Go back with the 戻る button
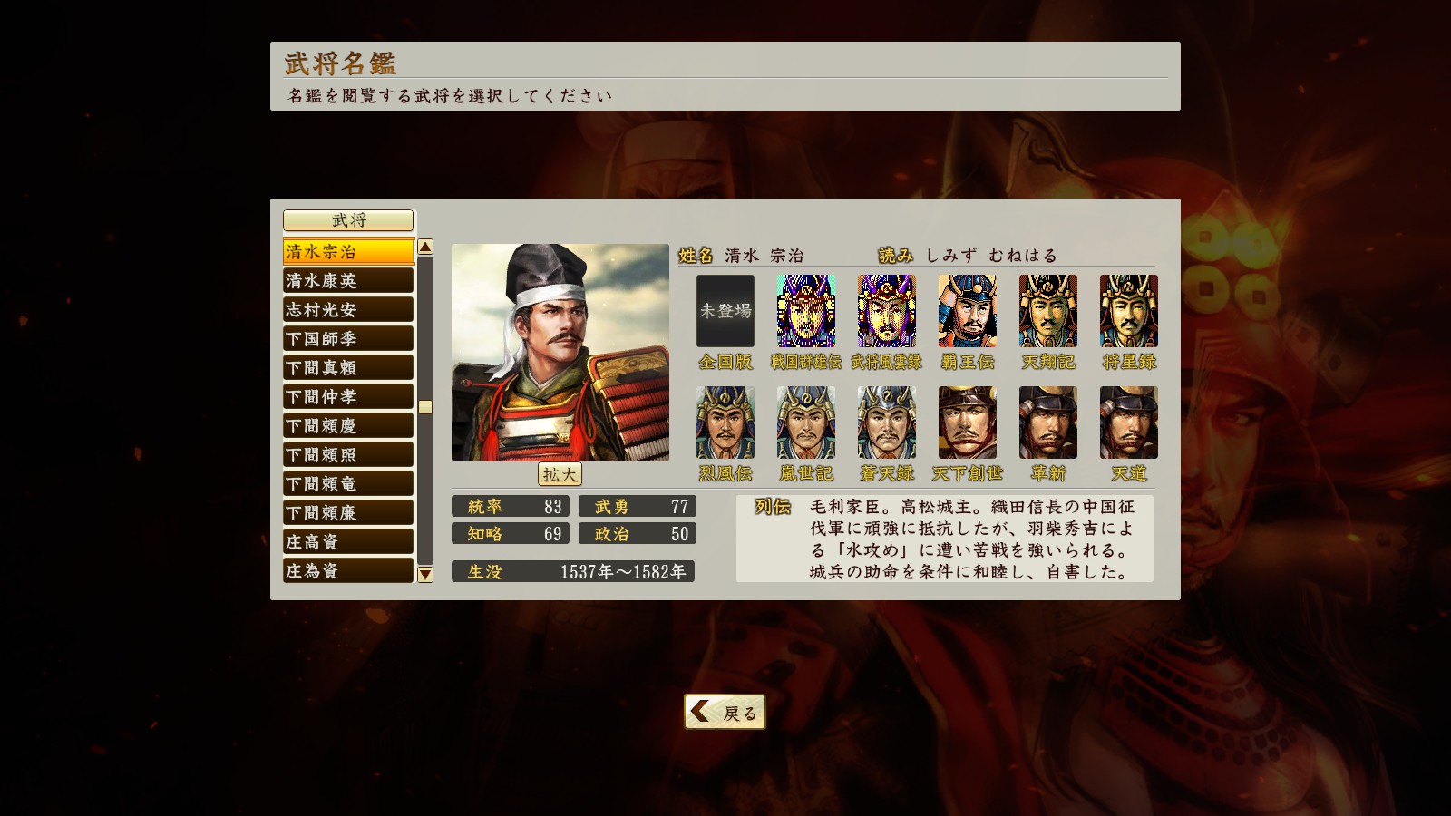This screenshot has width=1451, height=816. (725, 712)
